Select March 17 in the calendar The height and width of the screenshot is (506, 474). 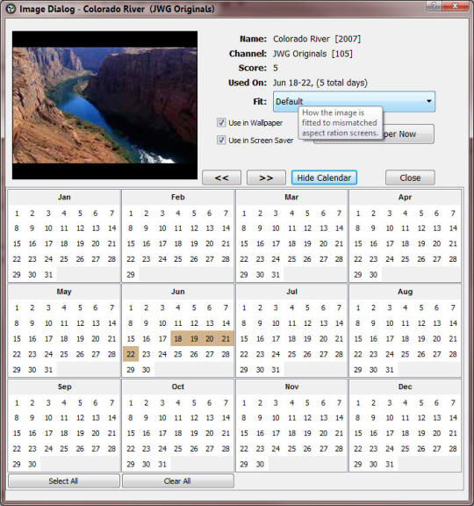tap(276, 243)
